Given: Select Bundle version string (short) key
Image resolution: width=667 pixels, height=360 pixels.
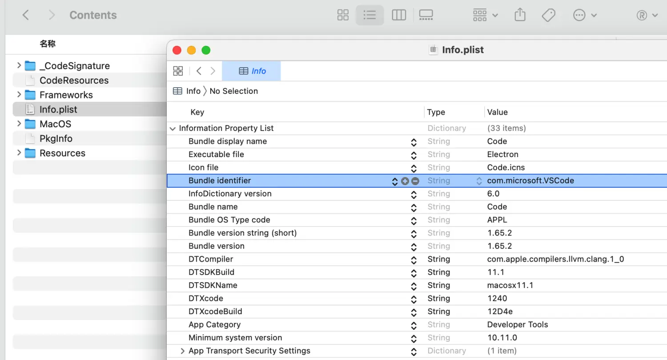Looking at the screenshot, I should click(x=242, y=233).
